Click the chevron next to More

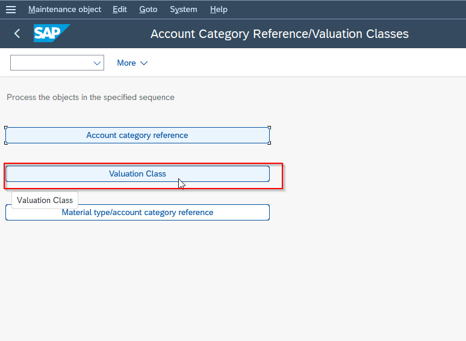point(144,63)
